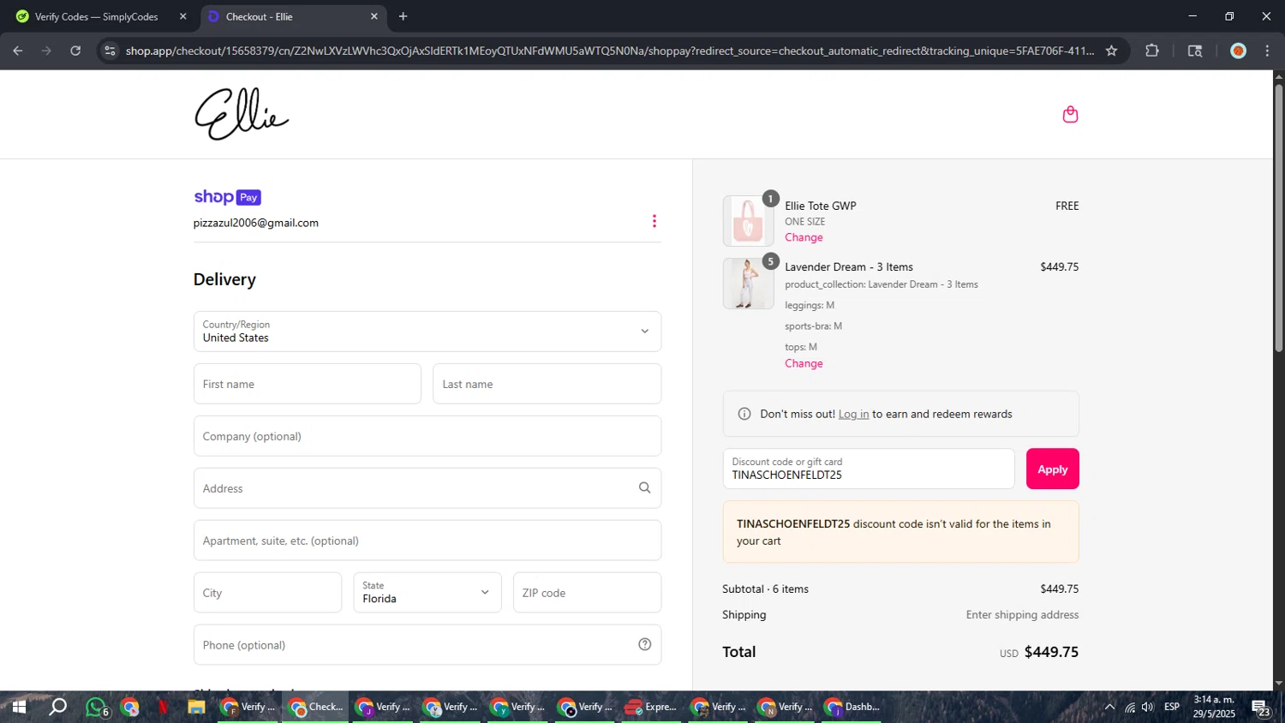The width and height of the screenshot is (1285, 723).
Task: Close the Checkout - Ellie tab
Action: 374,16
